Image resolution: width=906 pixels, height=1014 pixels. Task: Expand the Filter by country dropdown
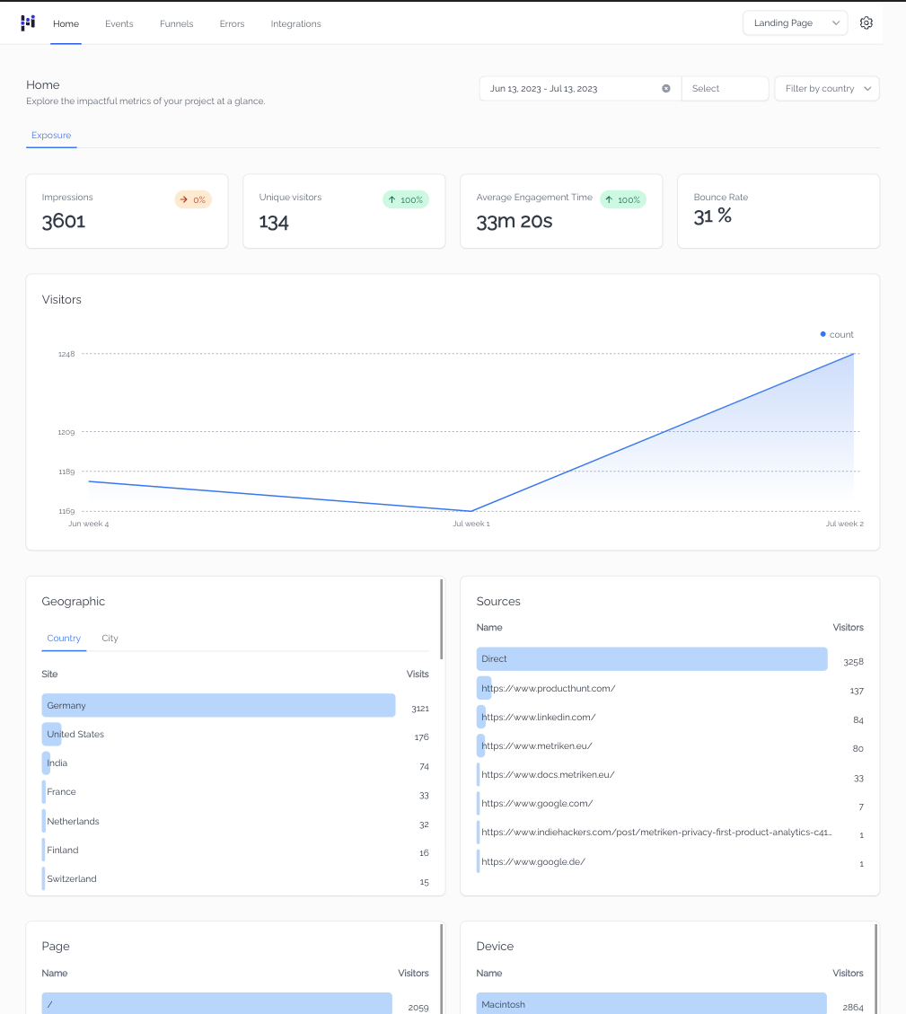point(827,89)
